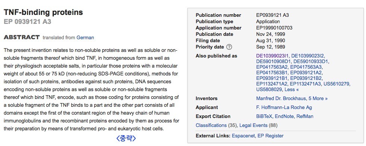The image size is (366, 146).
Task: Jump to the Classifications section
Action: coord(211,125)
